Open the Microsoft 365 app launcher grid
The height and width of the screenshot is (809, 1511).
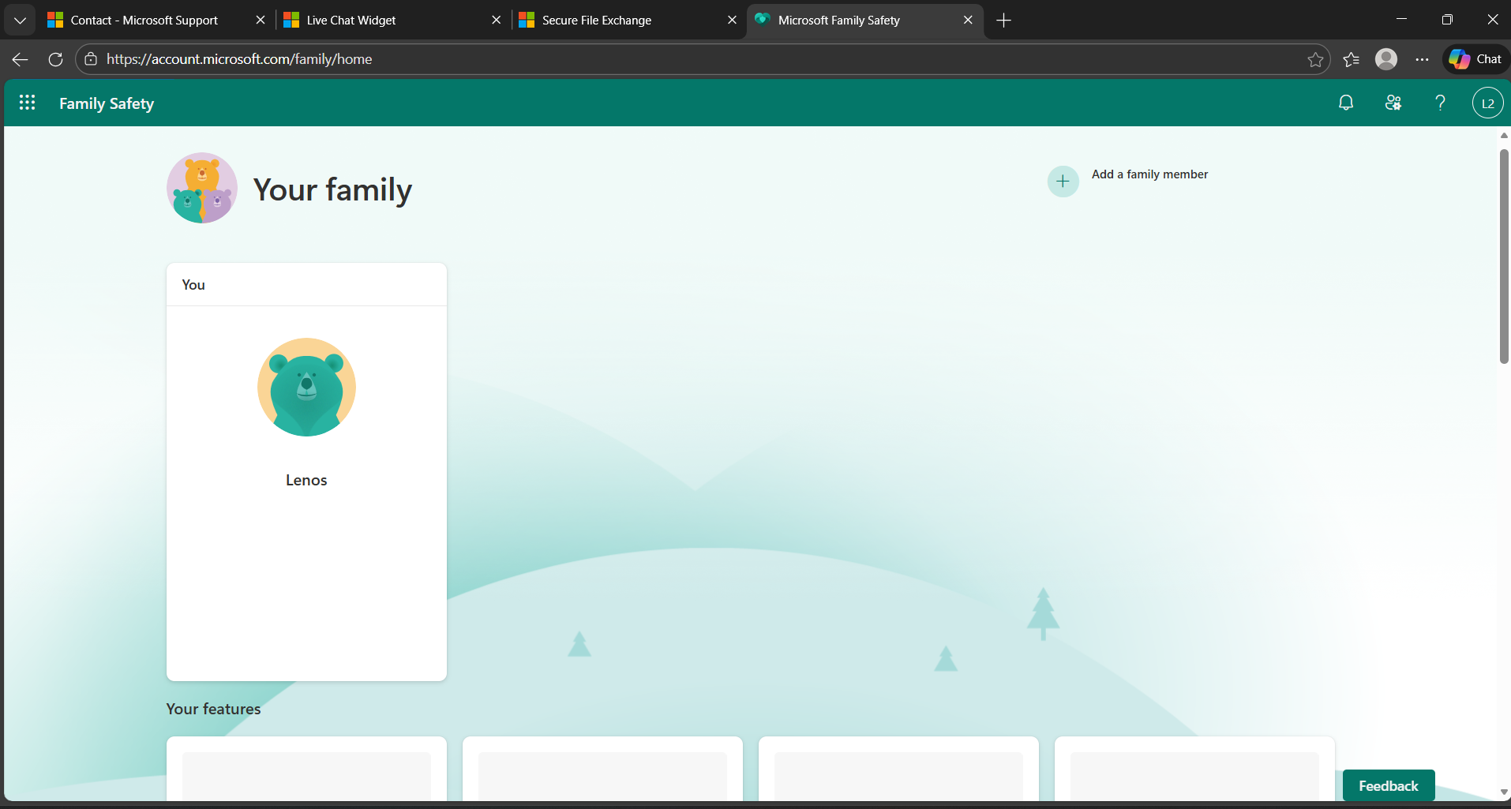pyautogui.click(x=26, y=103)
